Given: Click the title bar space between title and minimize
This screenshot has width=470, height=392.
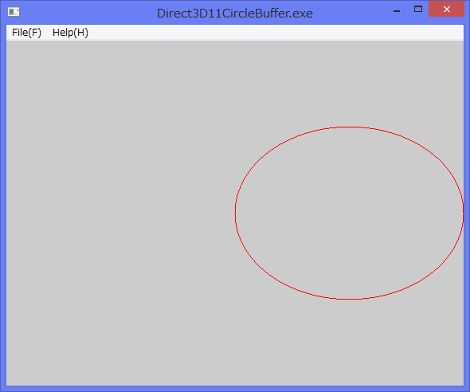Looking at the screenshot, I should pos(351,13).
